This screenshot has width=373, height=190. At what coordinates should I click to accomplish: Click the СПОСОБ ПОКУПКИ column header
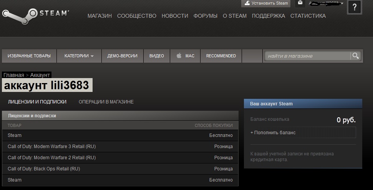pyautogui.click(x=214, y=125)
